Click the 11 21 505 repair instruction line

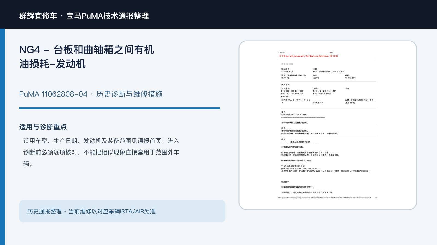pyautogui.click(x=293, y=166)
